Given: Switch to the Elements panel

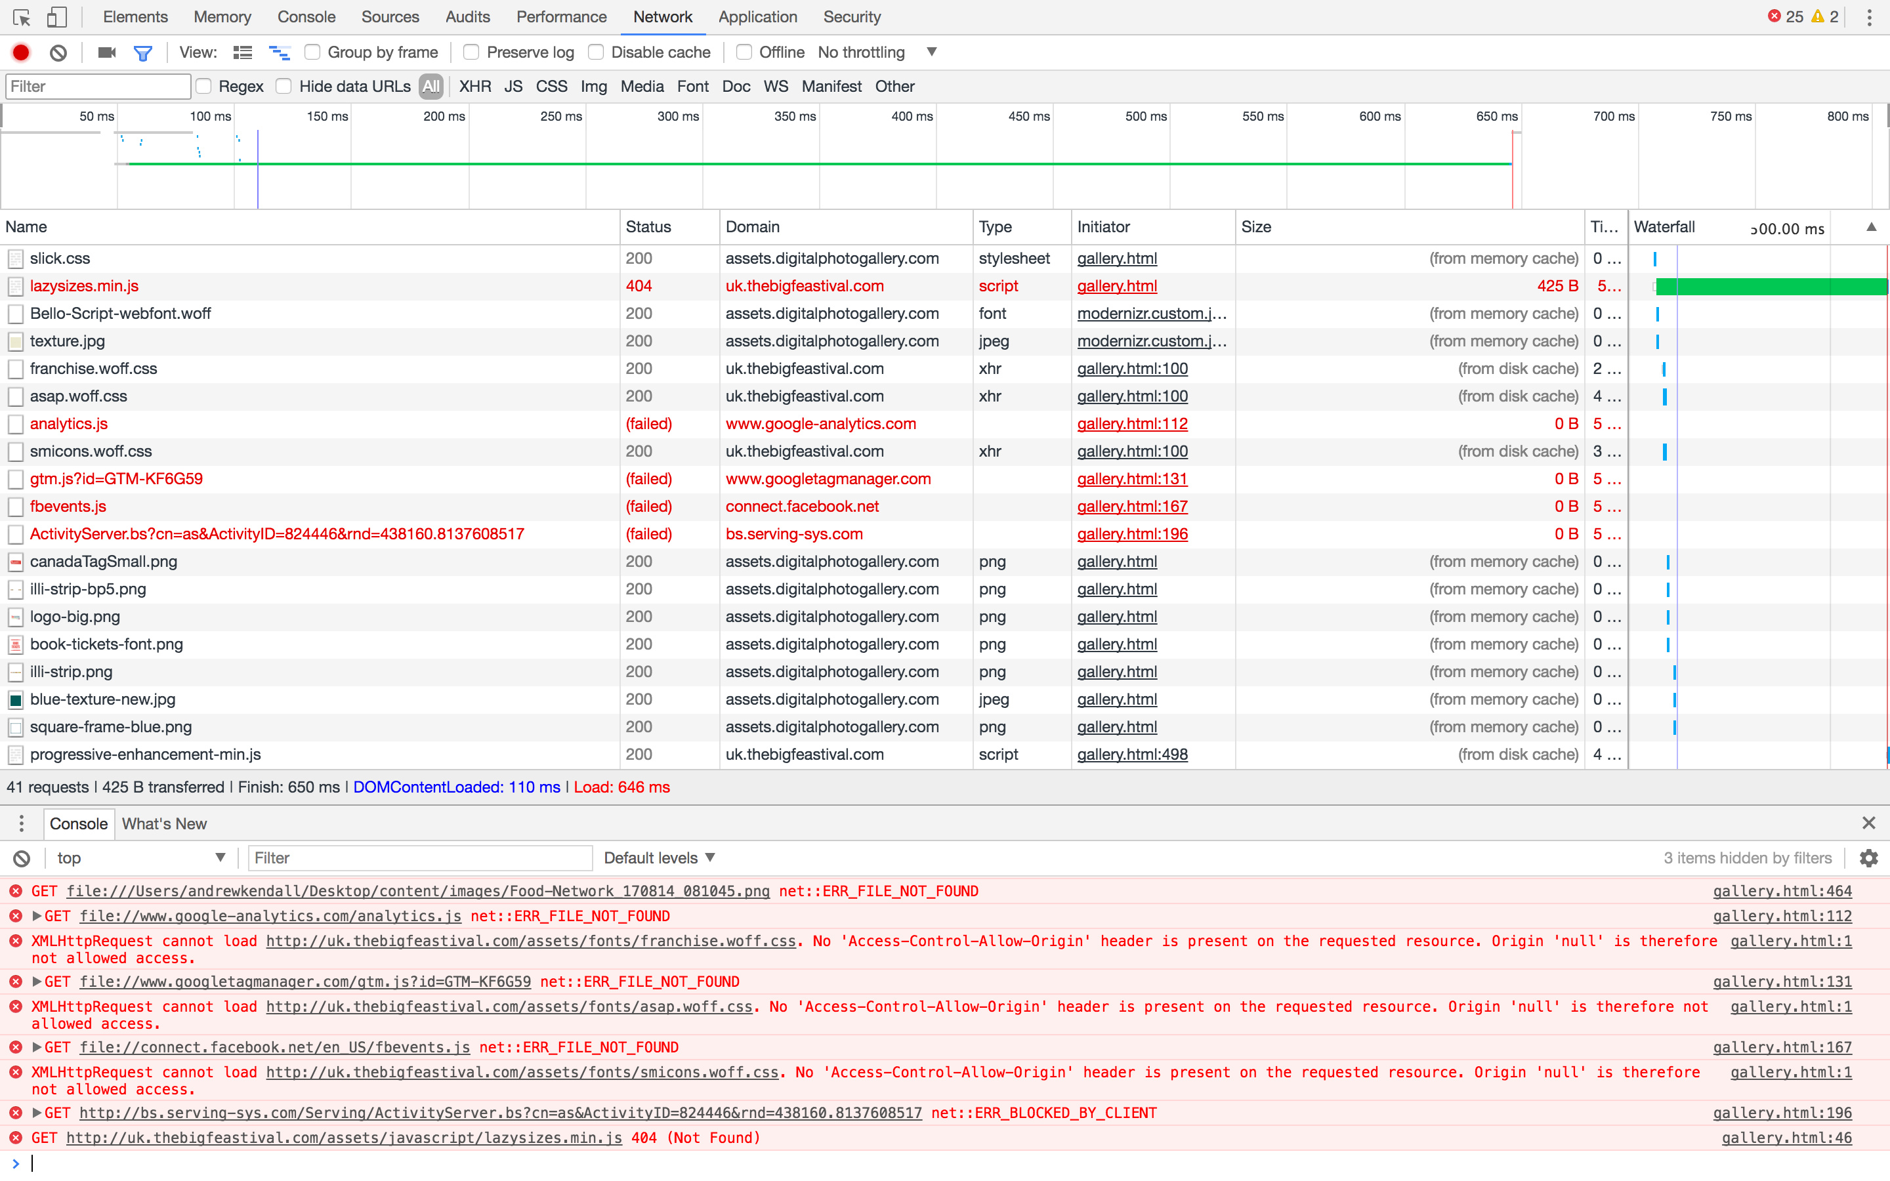Looking at the screenshot, I should coord(135,16).
